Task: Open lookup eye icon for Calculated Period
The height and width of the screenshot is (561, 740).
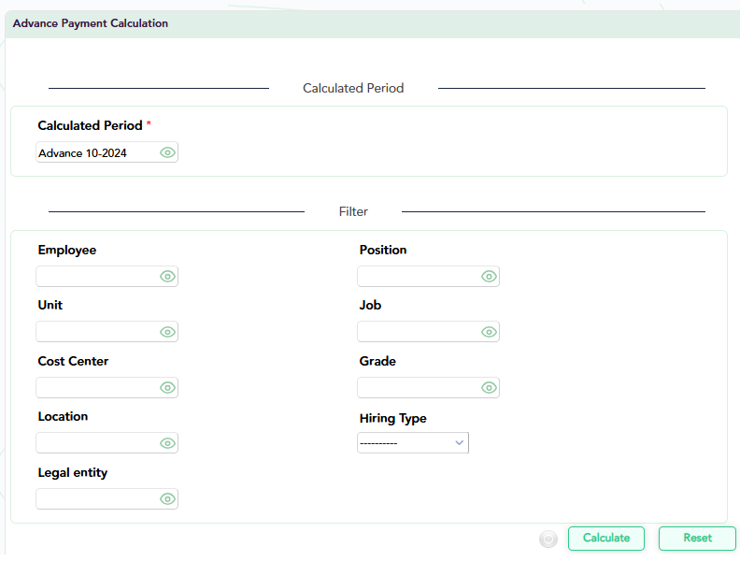Action: (167, 152)
